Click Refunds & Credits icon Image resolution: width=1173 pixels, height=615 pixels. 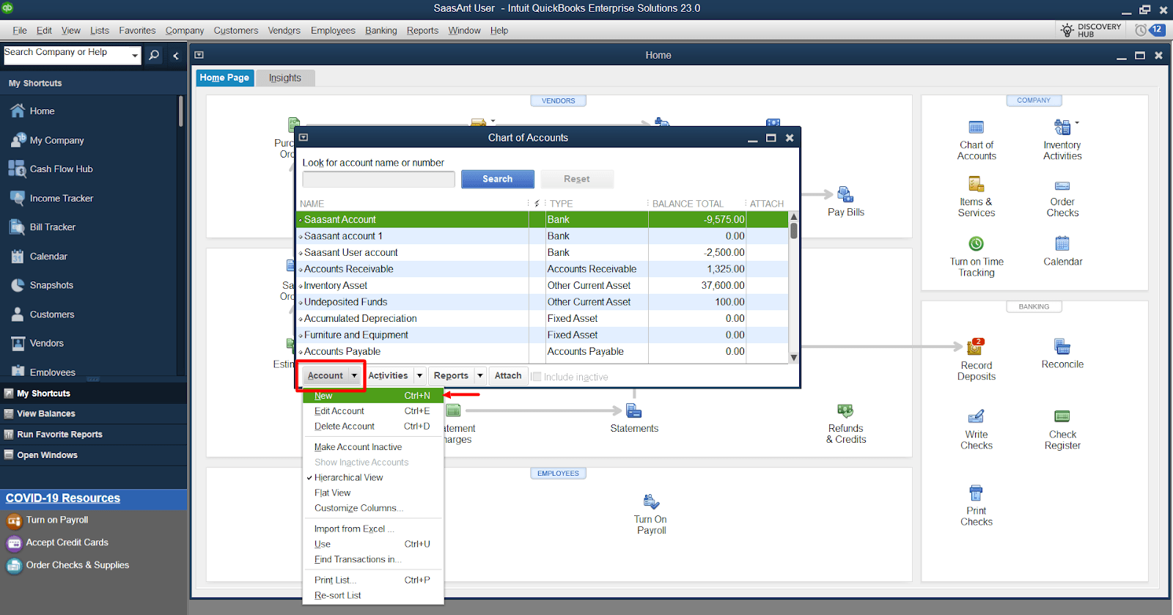(845, 410)
